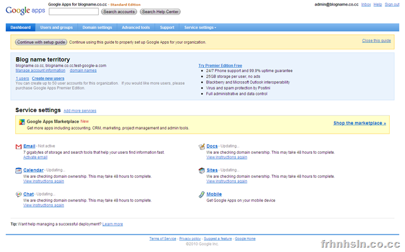View instructions again under Chat
405x252 pixels.
(x=44, y=205)
